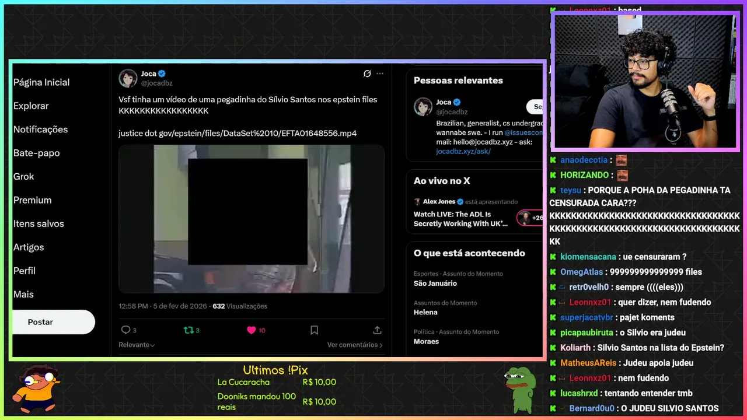Open São Januário trending topic
Viewport: 747px width, 420px height.
[x=435, y=283]
